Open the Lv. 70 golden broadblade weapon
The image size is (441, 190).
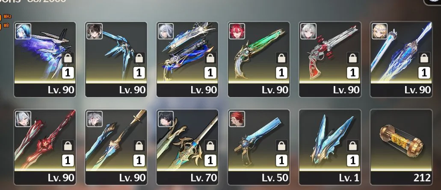[x=187, y=147]
